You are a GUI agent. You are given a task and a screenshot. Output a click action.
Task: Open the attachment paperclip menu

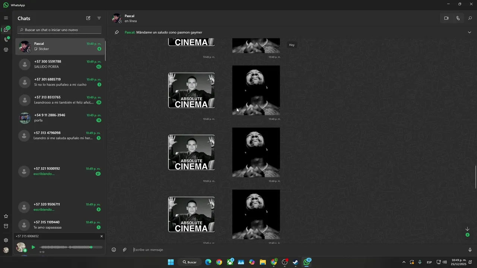point(124,250)
